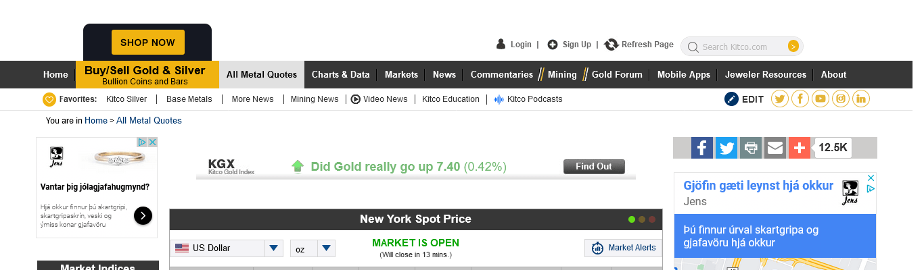Click the printer icon in share bar
This screenshot has height=270, width=924.
[751, 148]
